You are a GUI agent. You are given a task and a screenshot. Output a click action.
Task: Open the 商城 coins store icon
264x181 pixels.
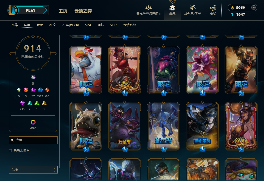point(213,8)
